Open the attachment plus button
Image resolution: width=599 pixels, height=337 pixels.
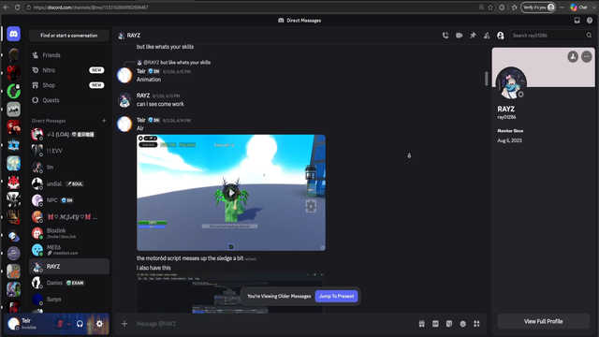point(124,324)
